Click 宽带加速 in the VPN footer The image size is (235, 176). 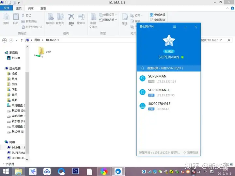point(191,153)
